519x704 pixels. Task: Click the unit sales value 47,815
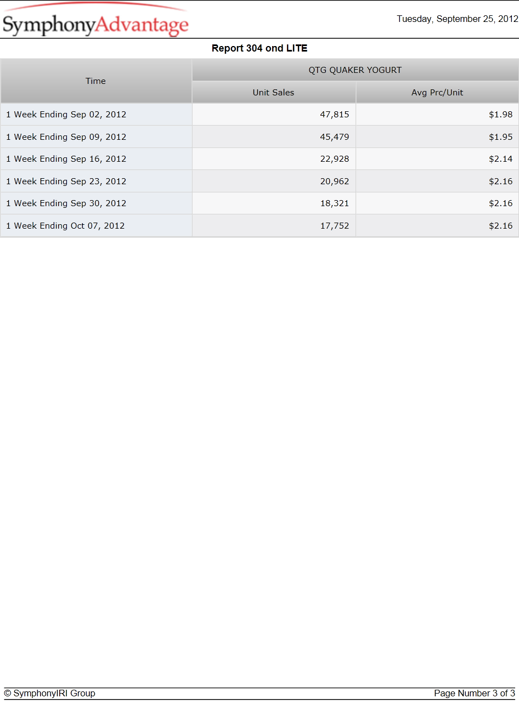point(335,115)
